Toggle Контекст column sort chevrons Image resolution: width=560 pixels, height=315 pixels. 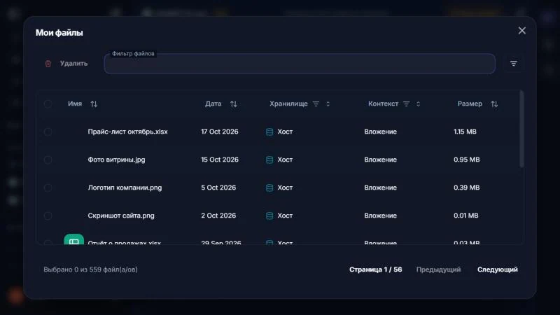coord(418,104)
